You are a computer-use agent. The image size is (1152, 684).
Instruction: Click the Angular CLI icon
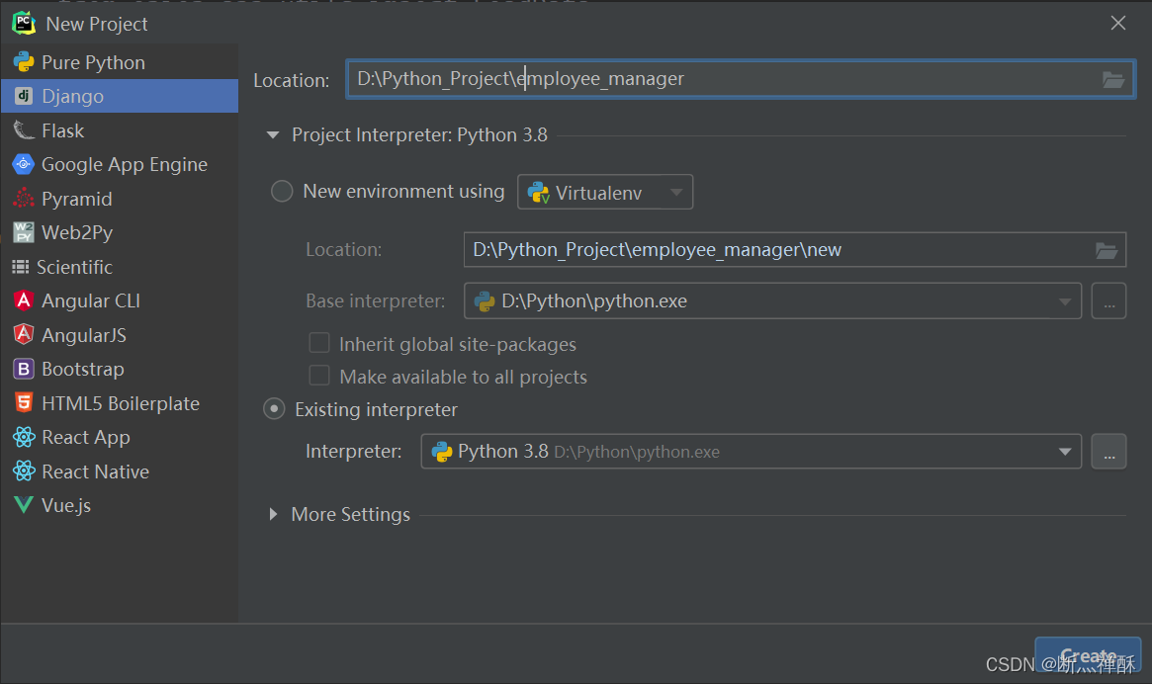pos(24,300)
